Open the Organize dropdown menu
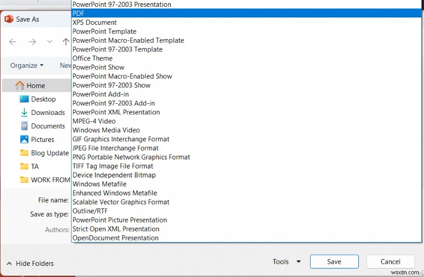Viewport: 424px width, 277px height. pyautogui.click(x=27, y=65)
